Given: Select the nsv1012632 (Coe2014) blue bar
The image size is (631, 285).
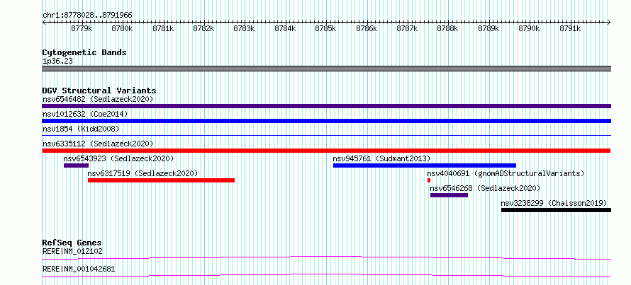Looking at the screenshot, I should pos(326,121).
